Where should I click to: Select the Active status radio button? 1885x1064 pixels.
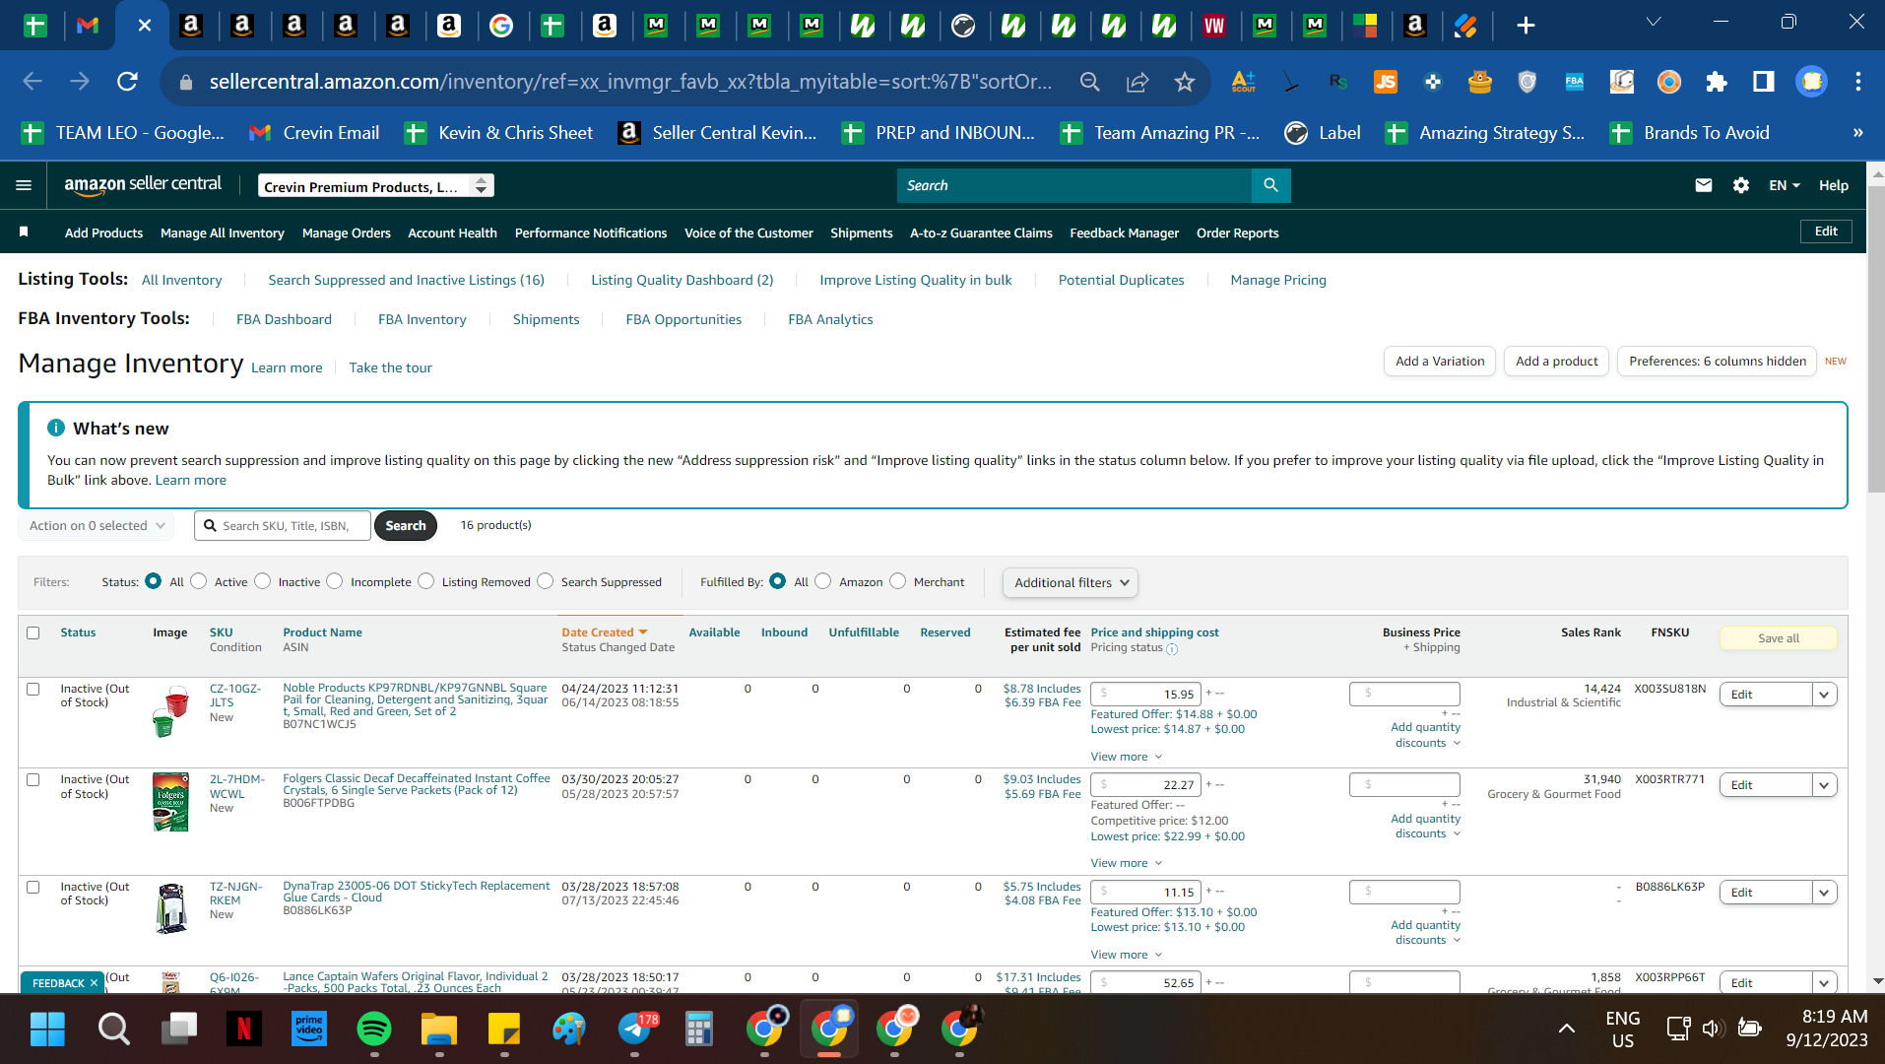(x=199, y=581)
